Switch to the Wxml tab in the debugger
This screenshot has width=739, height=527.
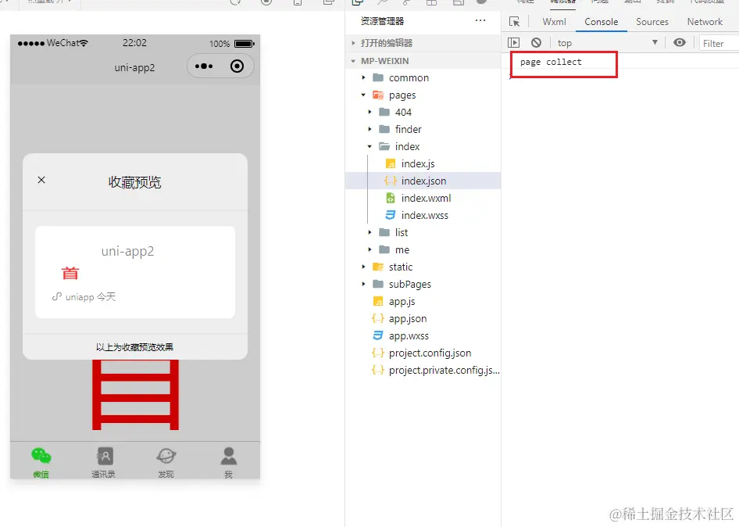(x=555, y=22)
